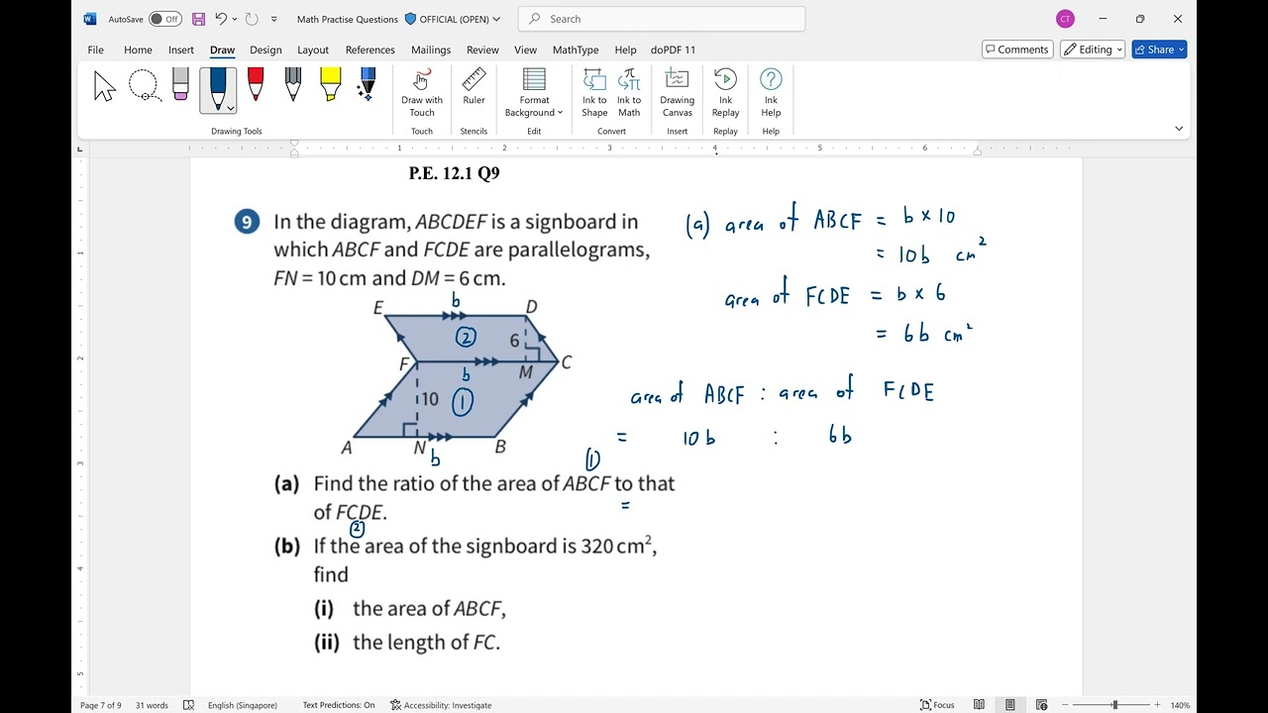Select the dark blue pen

point(217,89)
